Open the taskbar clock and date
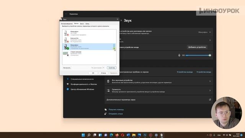Image resolution: width=245 pixels, height=138 pixels. point(236,135)
